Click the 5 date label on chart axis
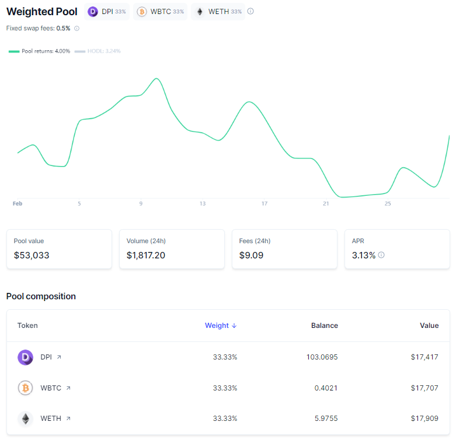456x439 pixels. point(79,203)
